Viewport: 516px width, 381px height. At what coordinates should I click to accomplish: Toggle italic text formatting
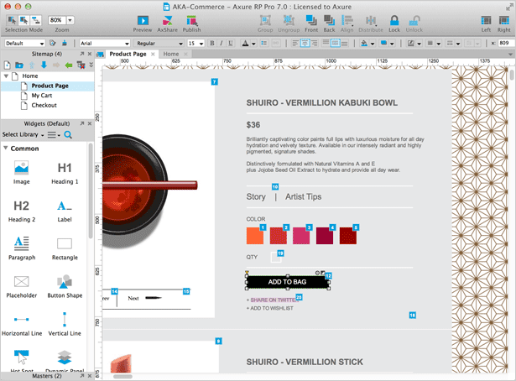(222, 43)
